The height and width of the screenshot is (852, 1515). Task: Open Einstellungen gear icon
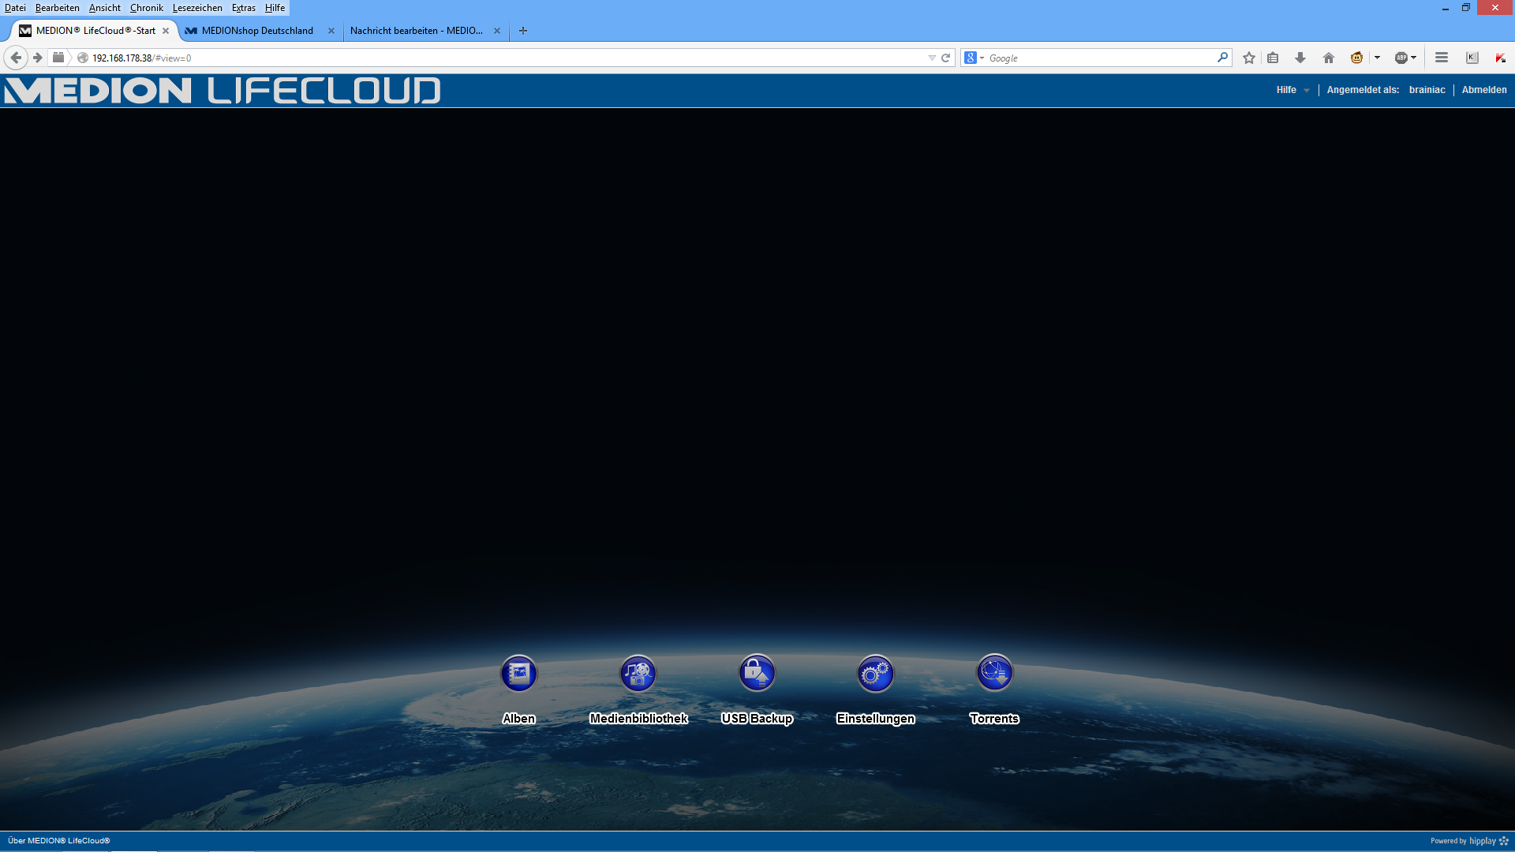click(x=875, y=673)
